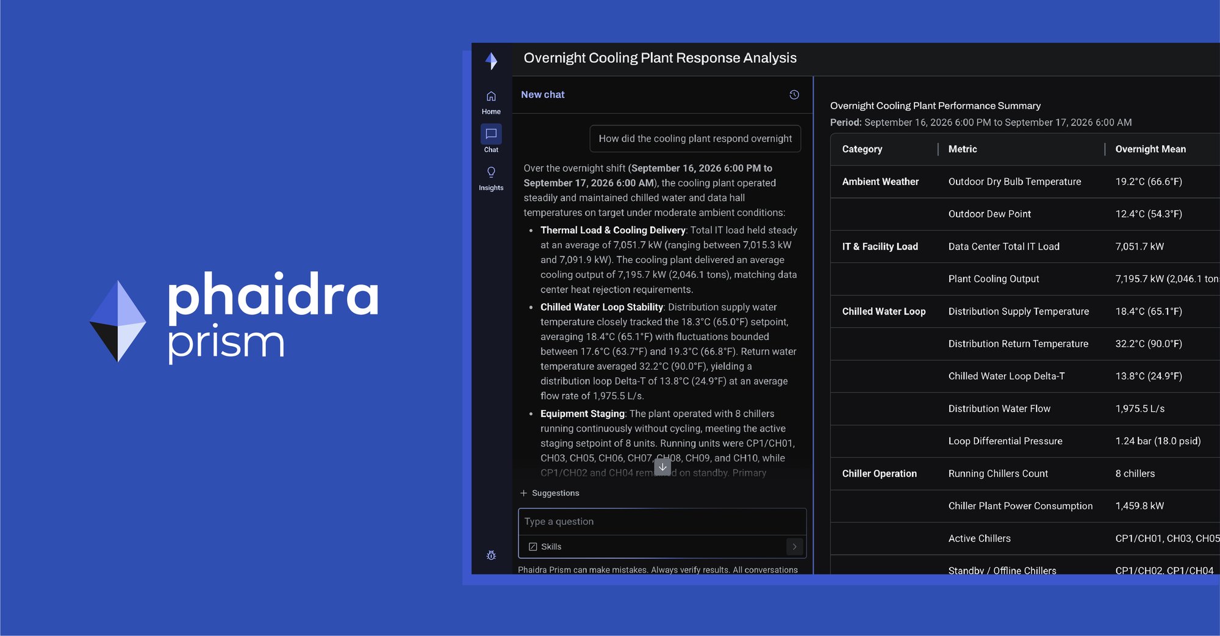Viewport: 1220px width, 636px height.
Task: Select Chiller Plant Power Consumption metric
Action: 1020,506
